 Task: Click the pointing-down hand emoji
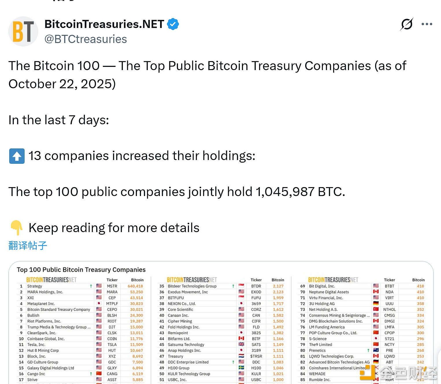pos(17,228)
